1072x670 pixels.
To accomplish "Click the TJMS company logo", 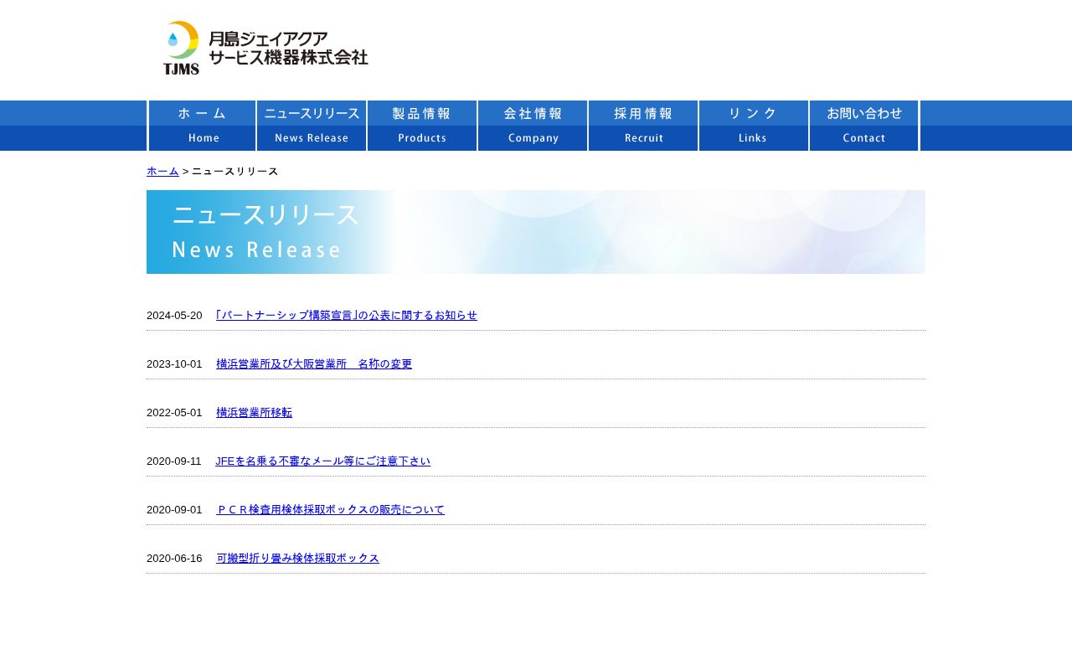I will 265,48.
